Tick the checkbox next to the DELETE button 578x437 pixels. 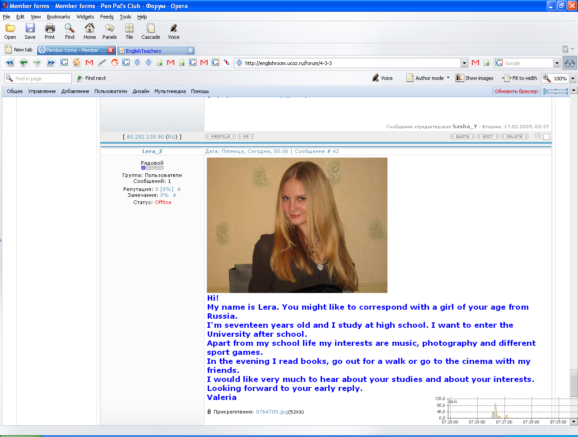point(546,137)
